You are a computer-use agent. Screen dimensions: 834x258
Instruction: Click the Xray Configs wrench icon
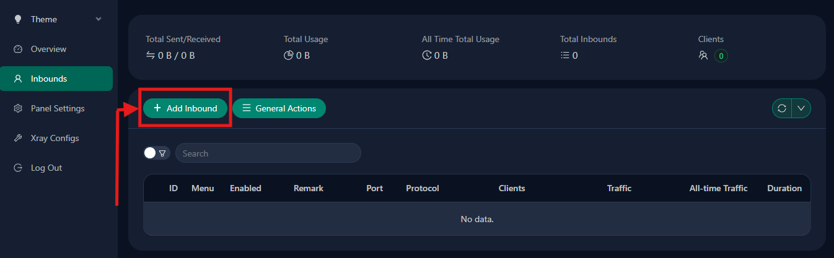tap(18, 138)
